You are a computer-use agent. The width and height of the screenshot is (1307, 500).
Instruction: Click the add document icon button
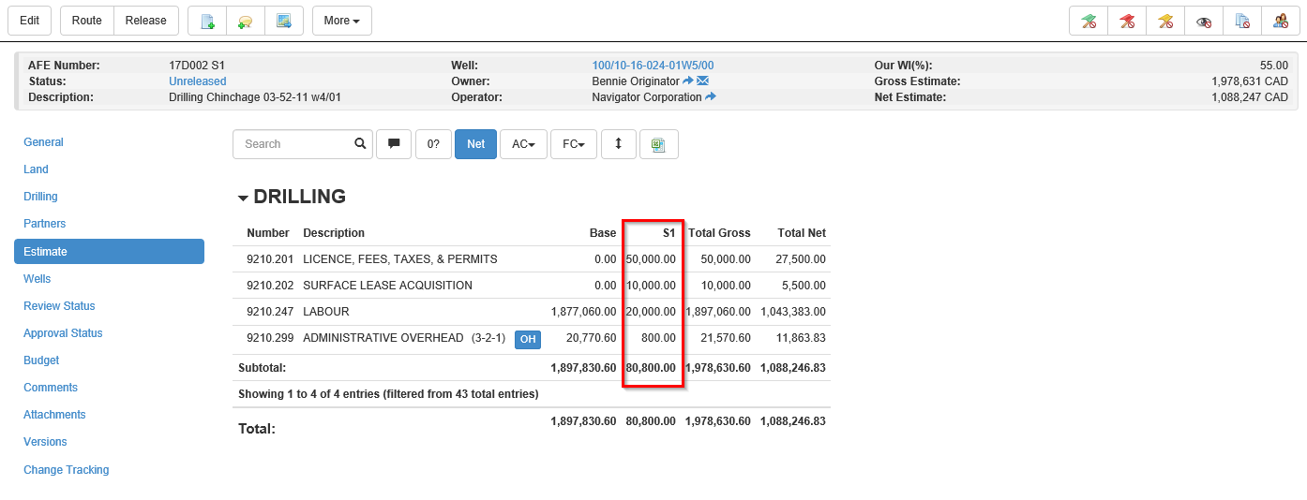pos(207,21)
